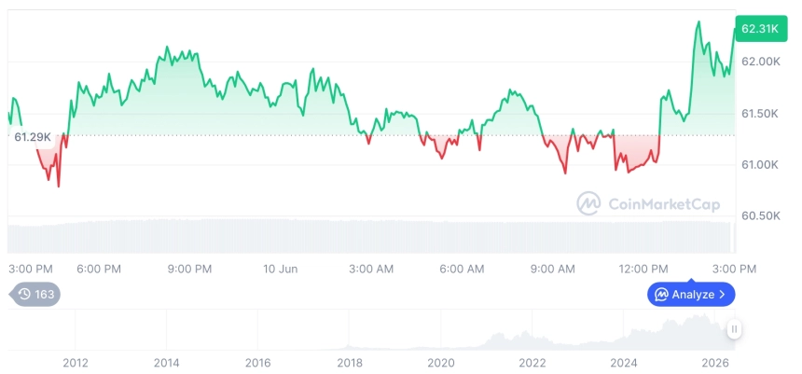Viewport: 802px width, 374px height.
Task: Click the CoinMarketCap logo icon inside Analyze
Action: 662,294
